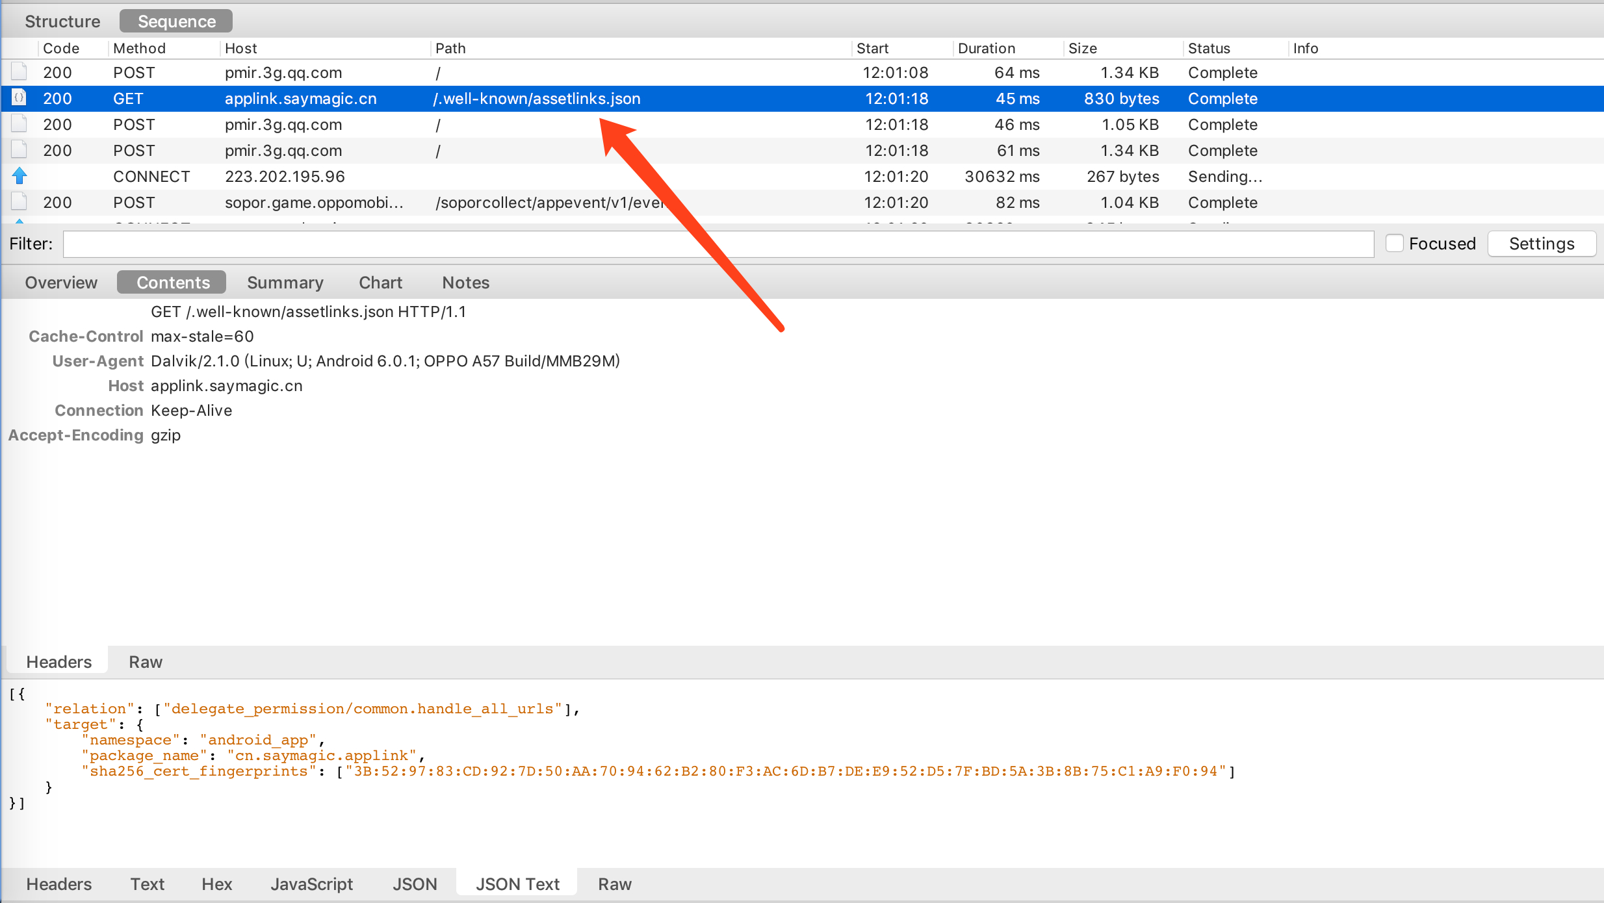1604x903 pixels.
Task: Open the Notes tab
Action: point(465,283)
